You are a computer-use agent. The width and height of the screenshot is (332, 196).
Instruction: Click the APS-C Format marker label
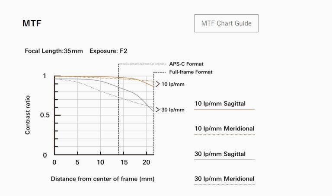[x=186, y=63]
